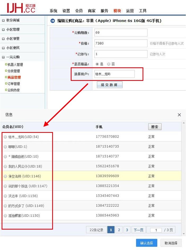
Task: Close the 信息 dialog with the X
Action: pyautogui.click(x=179, y=115)
